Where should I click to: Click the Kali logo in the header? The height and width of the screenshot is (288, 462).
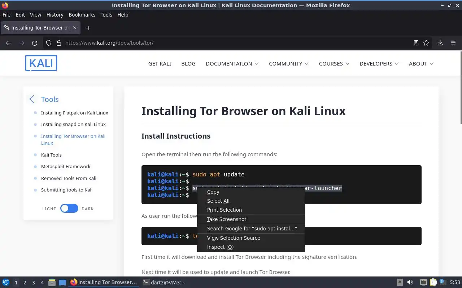(x=41, y=63)
